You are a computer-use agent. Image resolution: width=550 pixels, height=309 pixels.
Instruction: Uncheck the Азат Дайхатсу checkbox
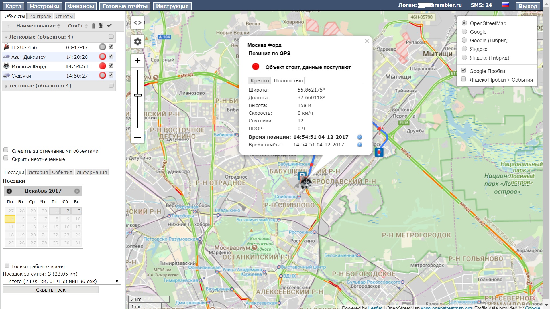(x=111, y=56)
